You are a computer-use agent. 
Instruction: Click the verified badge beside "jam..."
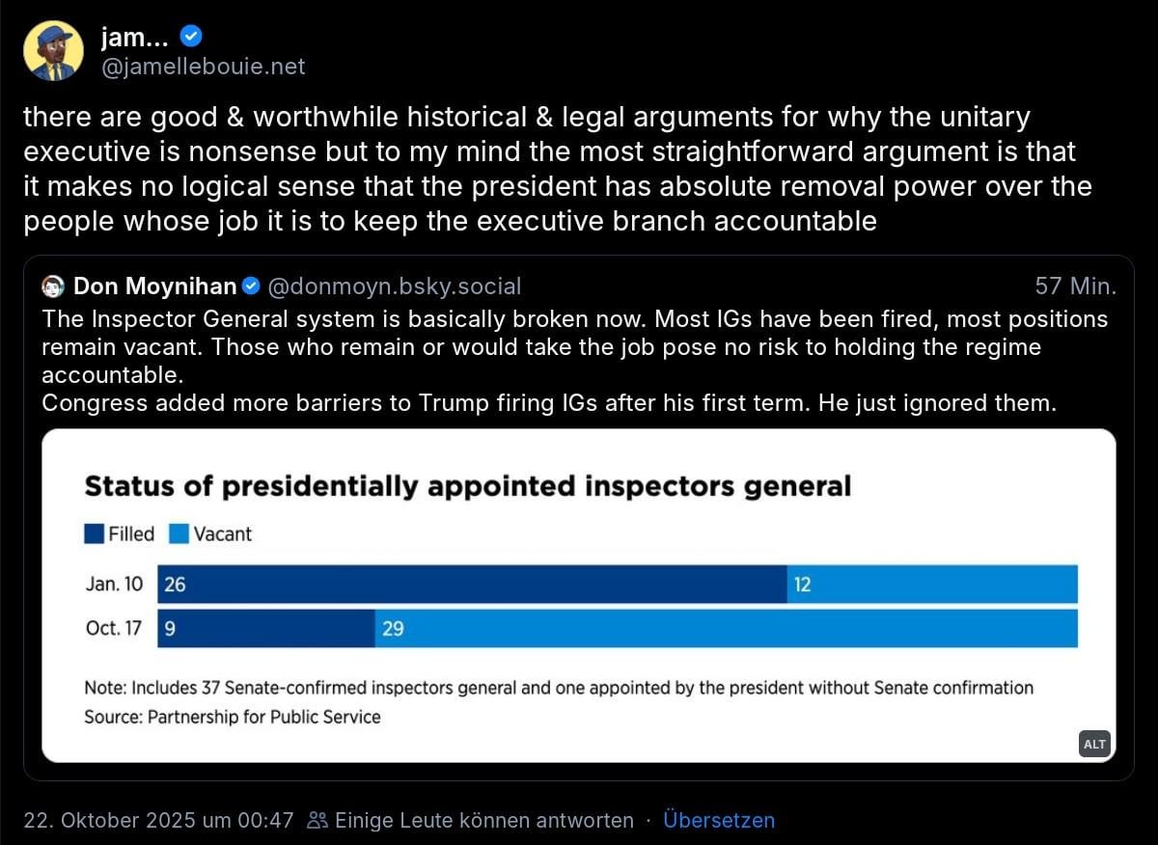[x=192, y=38]
